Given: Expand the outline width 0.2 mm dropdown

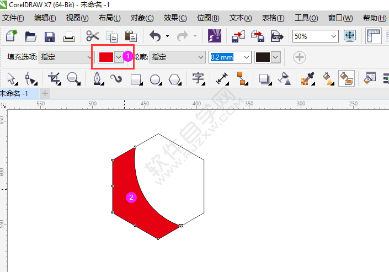Looking at the screenshot, I should click(x=230, y=57).
